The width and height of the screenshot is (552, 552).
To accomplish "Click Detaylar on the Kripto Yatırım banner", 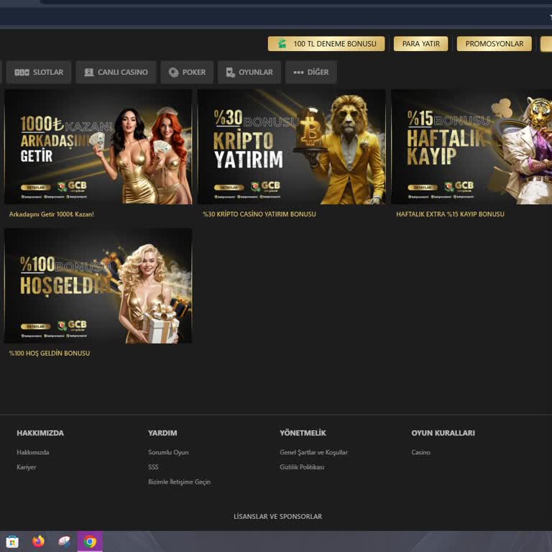I will (x=229, y=188).
